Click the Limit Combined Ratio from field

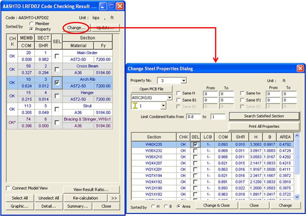pyautogui.click(x=193, y=117)
